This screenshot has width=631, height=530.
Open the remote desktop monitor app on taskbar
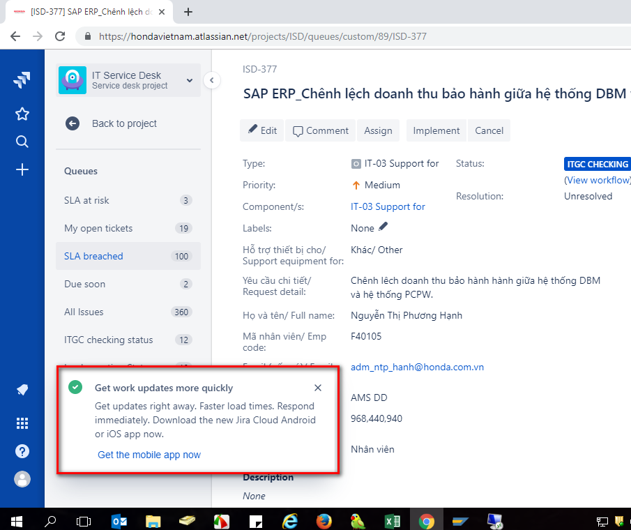pyautogui.click(x=494, y=522)
